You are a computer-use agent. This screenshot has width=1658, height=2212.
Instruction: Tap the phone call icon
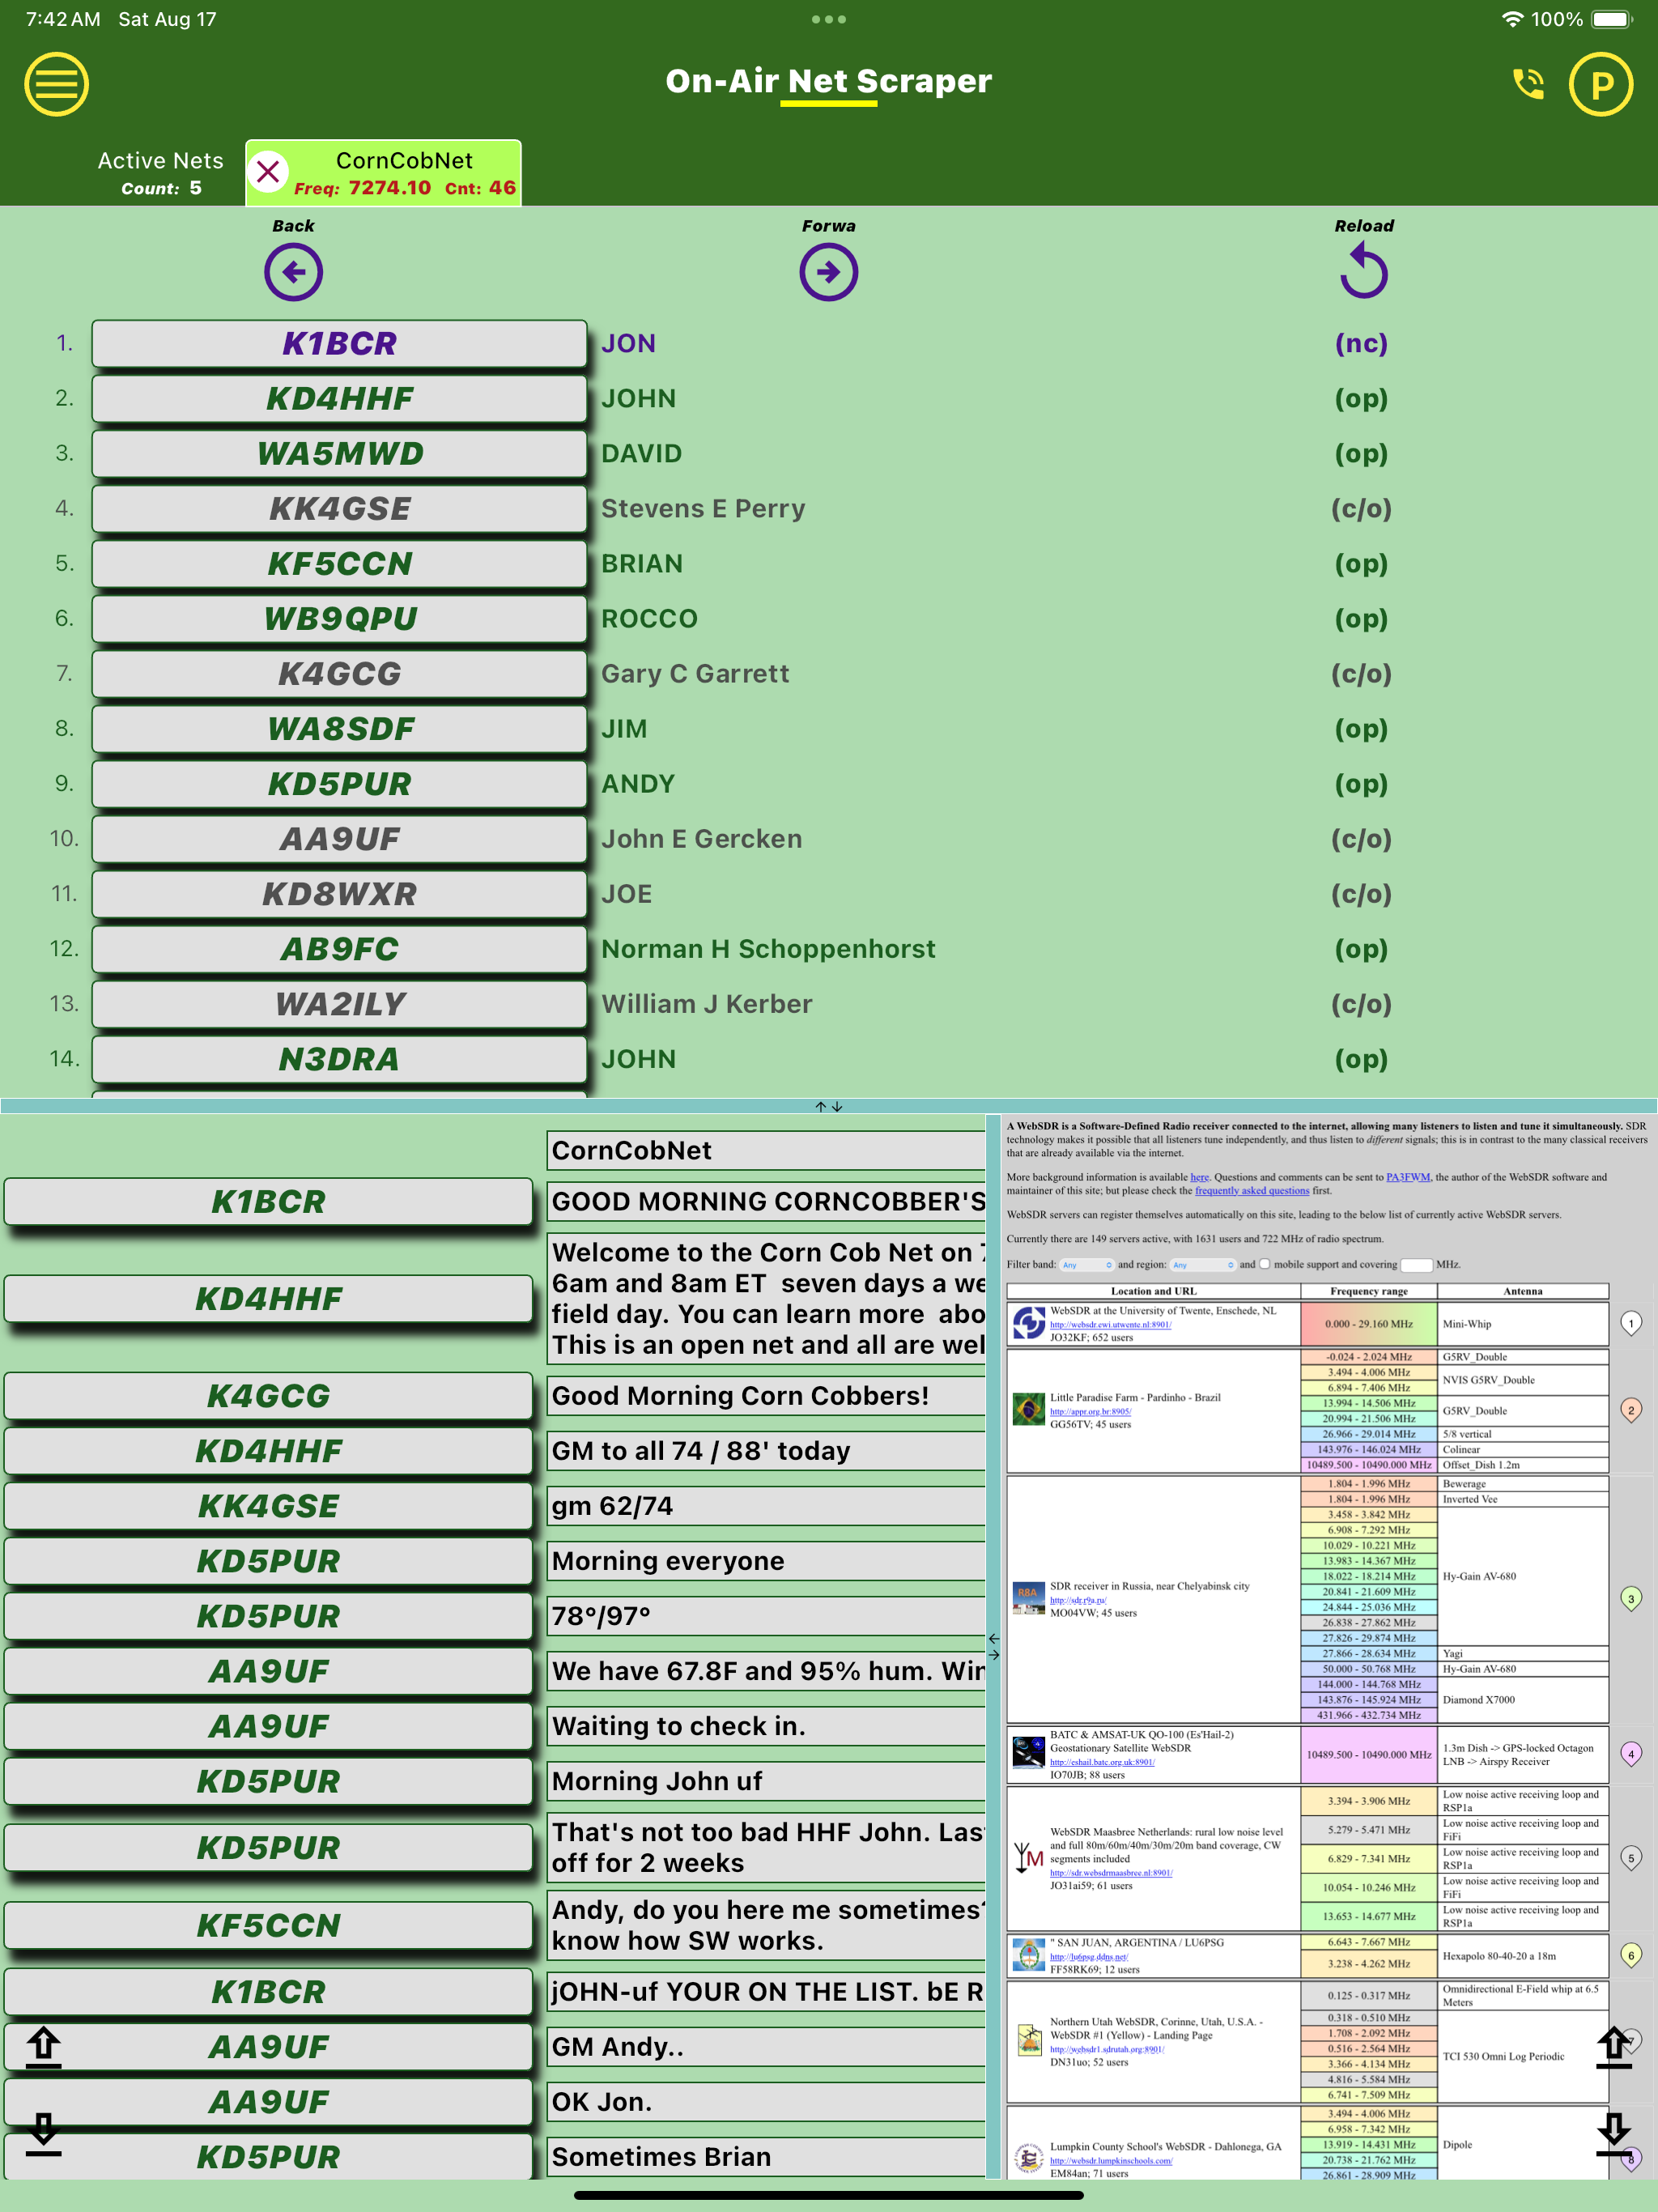pos(1528,84)
